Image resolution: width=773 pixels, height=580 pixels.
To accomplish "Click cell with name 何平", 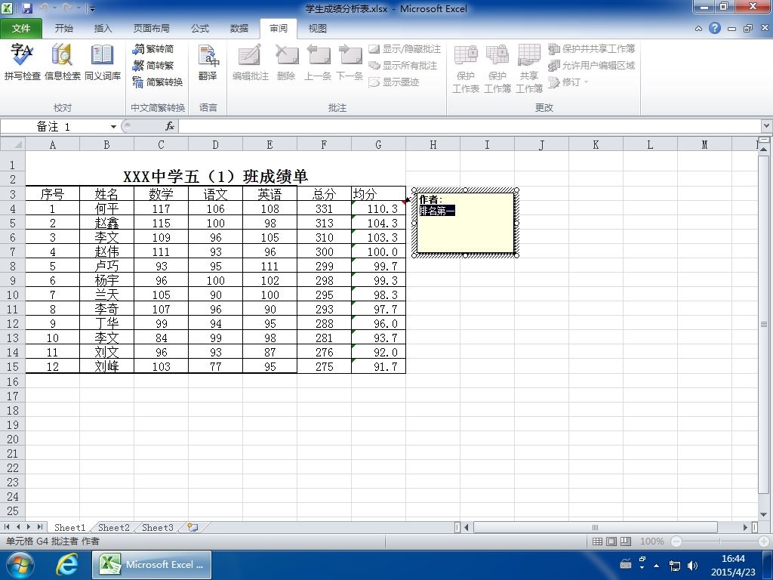I will coord(106,208).
